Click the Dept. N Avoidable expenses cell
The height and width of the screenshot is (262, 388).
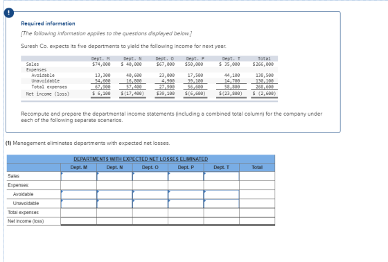tap(114, 194)
